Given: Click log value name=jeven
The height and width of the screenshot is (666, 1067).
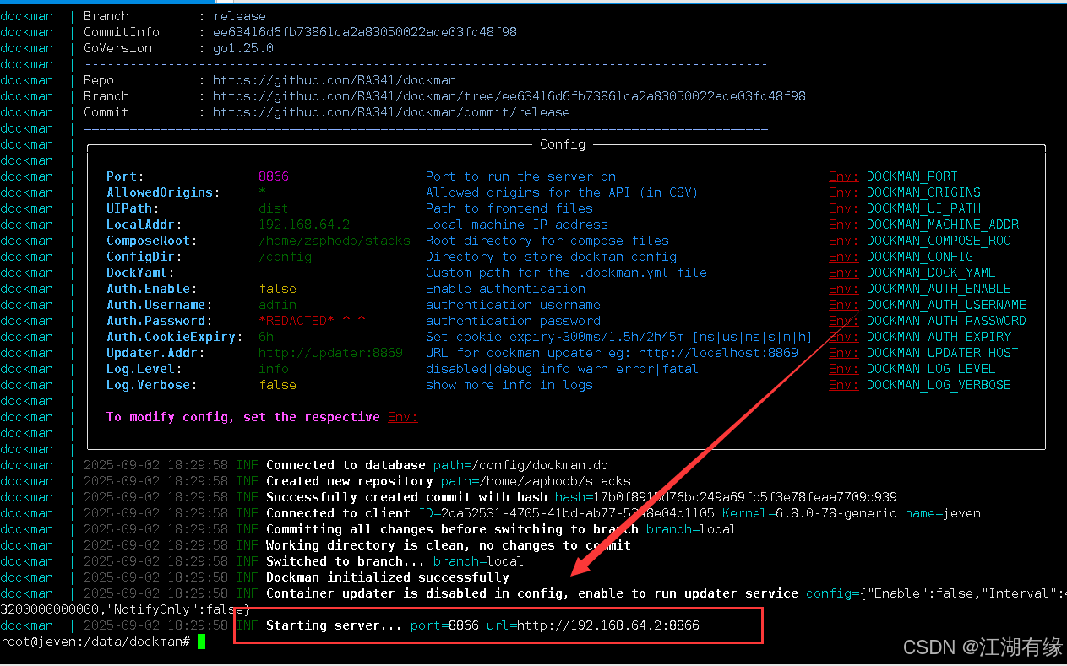Looking at the screenshot, I should (x=943, y=513).
